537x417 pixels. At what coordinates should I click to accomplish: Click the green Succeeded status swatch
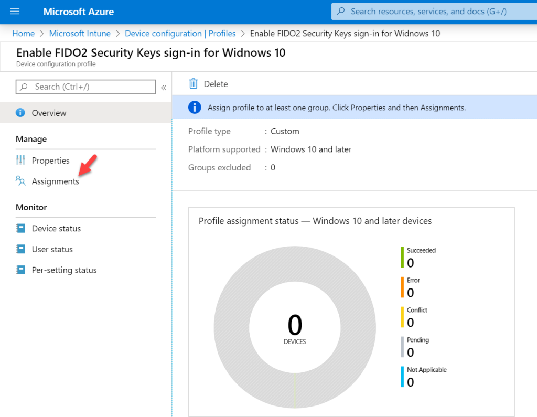pyautogui.click(x=402, y=257)
